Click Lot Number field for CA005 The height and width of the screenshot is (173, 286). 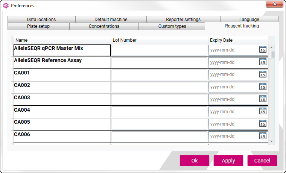coord(160,124)
